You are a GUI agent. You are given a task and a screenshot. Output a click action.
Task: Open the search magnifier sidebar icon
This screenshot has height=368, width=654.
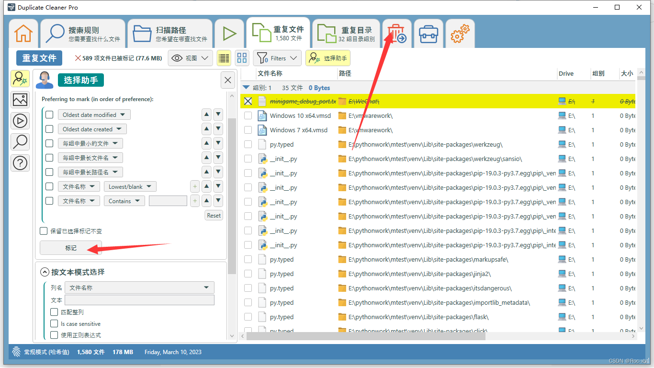tap(20, 142)
